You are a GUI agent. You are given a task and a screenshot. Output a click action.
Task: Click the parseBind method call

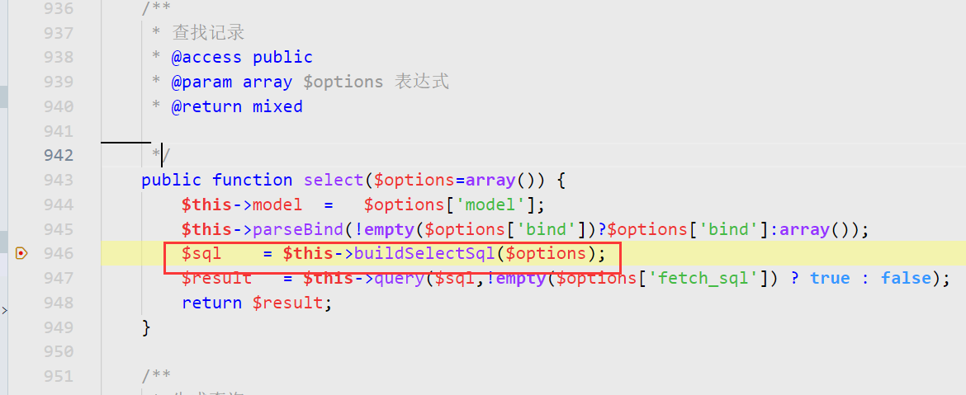tap(298, 229)
